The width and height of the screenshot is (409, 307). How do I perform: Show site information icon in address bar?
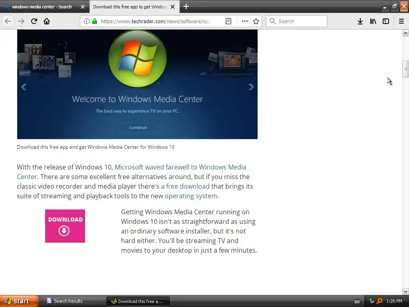click(x=86, y=21)
